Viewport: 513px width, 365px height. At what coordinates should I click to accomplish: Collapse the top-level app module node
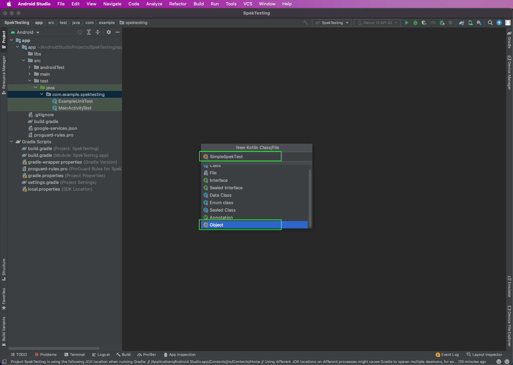(x=11, y=40)
